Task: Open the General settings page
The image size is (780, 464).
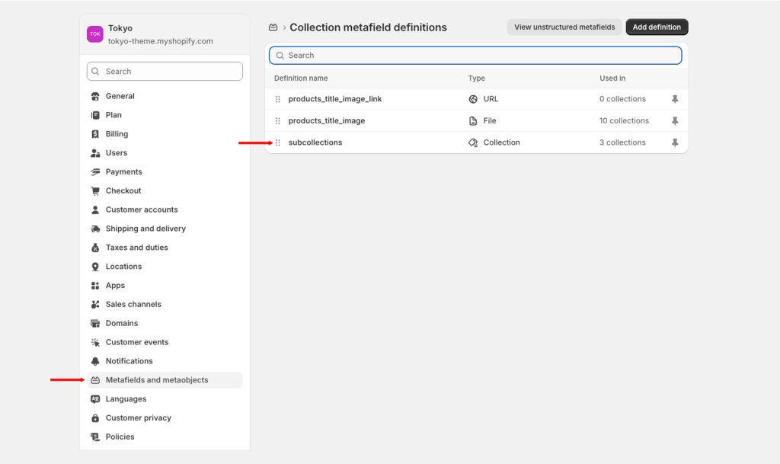Action: [x=165, y=96]
